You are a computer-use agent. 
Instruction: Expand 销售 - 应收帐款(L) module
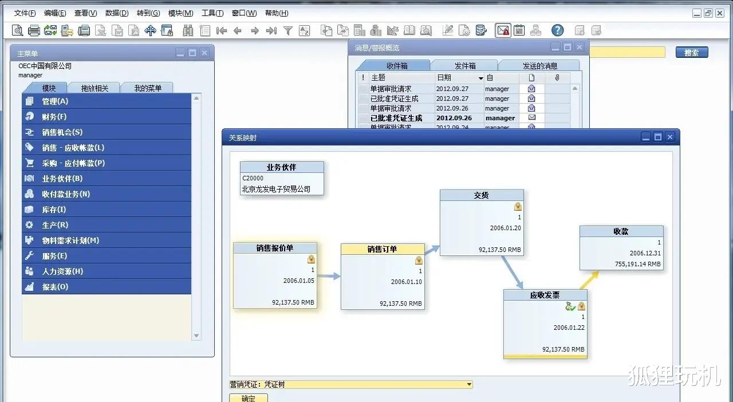tap(107, 148)
